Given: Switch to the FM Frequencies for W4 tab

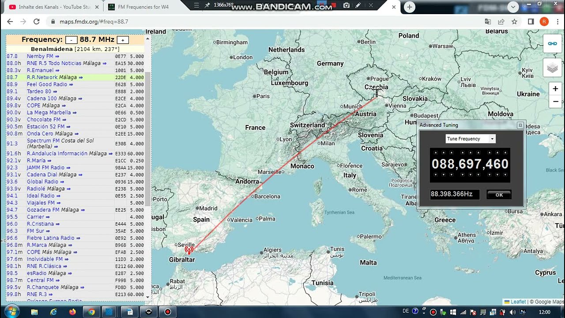Looking at the screenshot, I should pos(143,7).
